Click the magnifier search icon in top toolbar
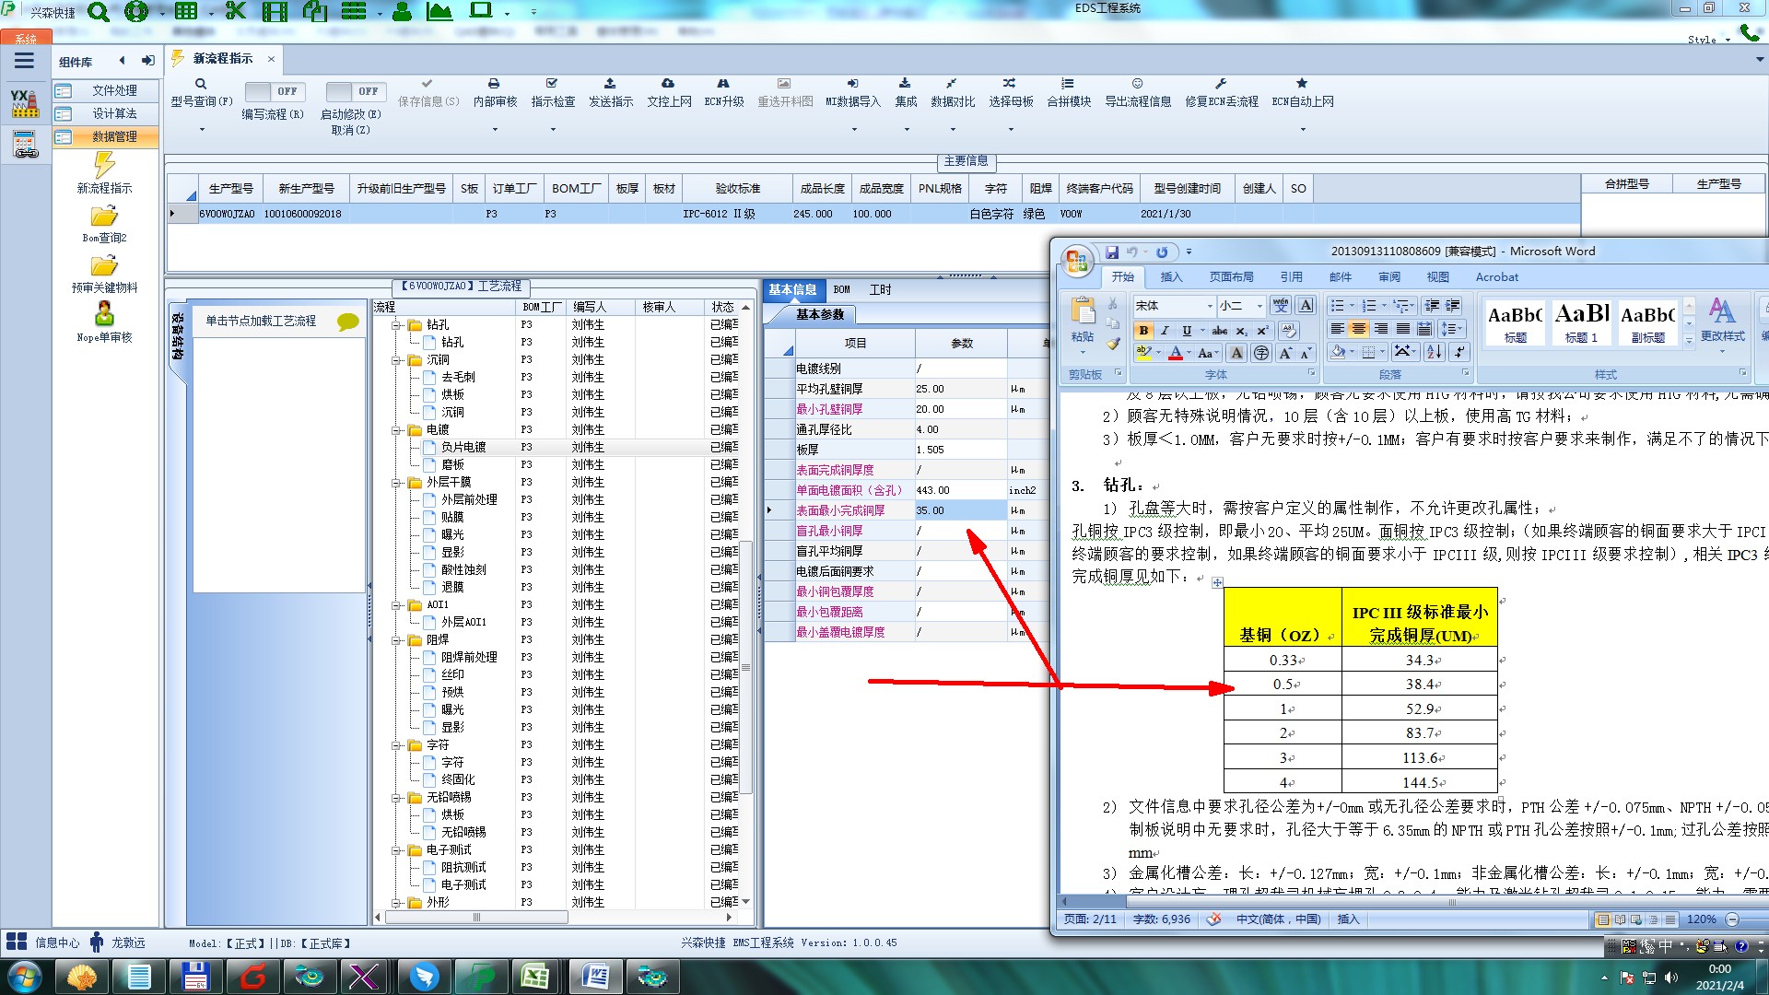Image resolution: width=1769 pixels, height=995 pixels. pyautogui.click(x=98, y=12)
